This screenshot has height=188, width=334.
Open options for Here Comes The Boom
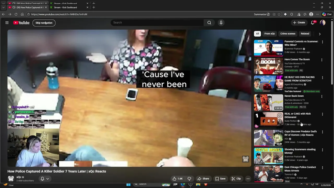322,60
